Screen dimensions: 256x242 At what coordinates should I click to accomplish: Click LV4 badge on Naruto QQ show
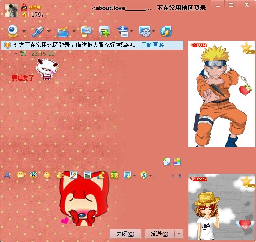[x=198, y=45]
